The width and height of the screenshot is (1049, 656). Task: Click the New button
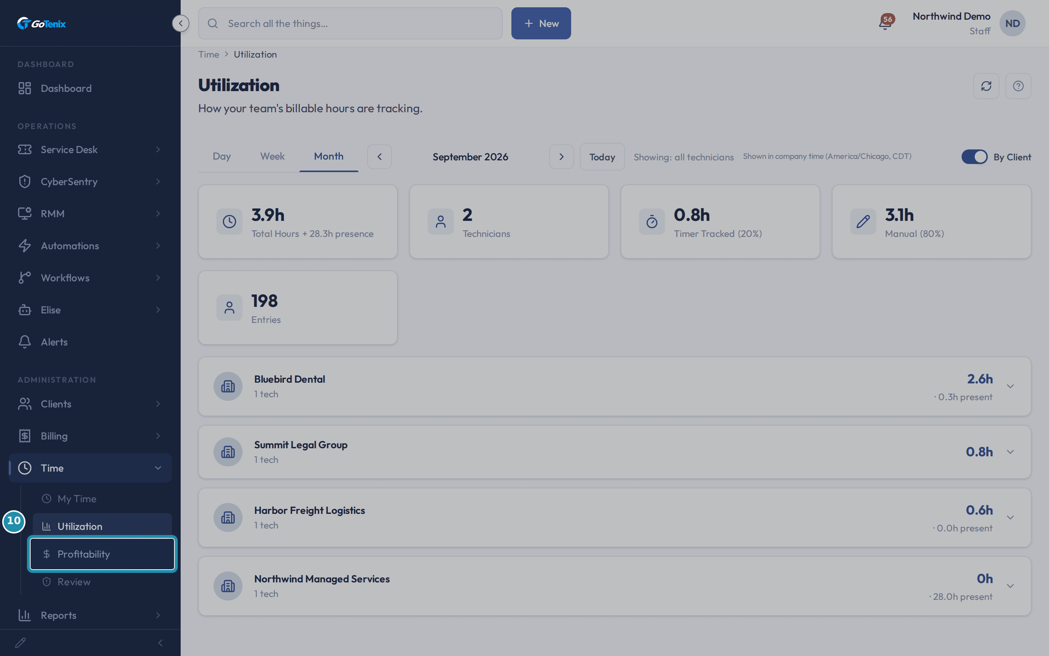click(x=541, y=23)
